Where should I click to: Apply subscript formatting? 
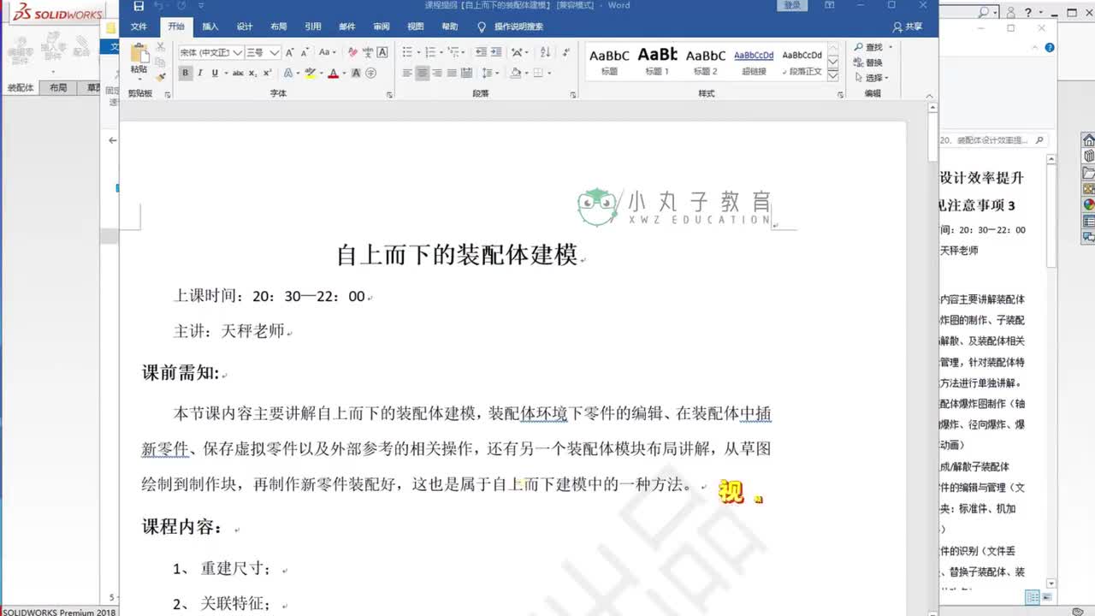point(253,74)
